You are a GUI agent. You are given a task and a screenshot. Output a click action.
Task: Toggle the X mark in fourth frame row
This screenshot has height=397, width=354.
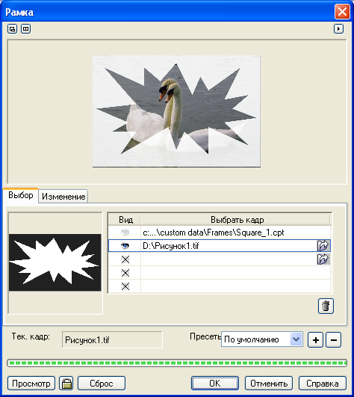click(125, 273)
